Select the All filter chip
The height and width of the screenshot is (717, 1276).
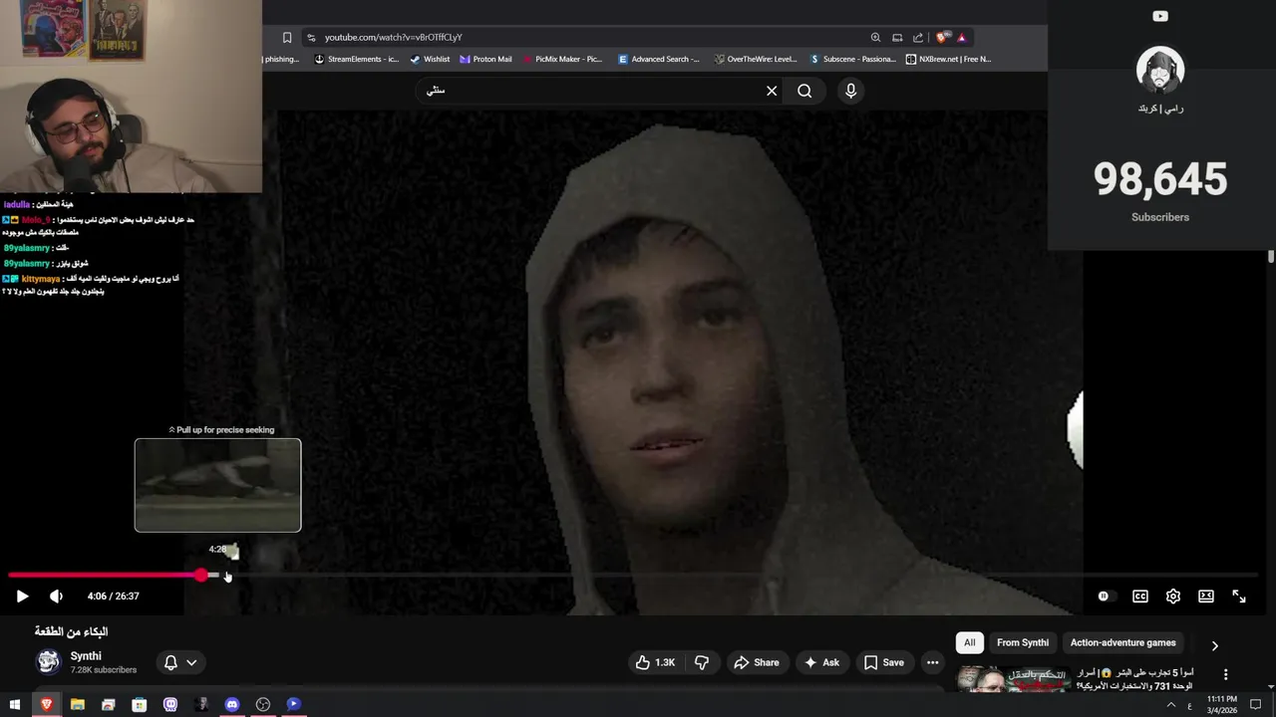[x=969, y=642]
